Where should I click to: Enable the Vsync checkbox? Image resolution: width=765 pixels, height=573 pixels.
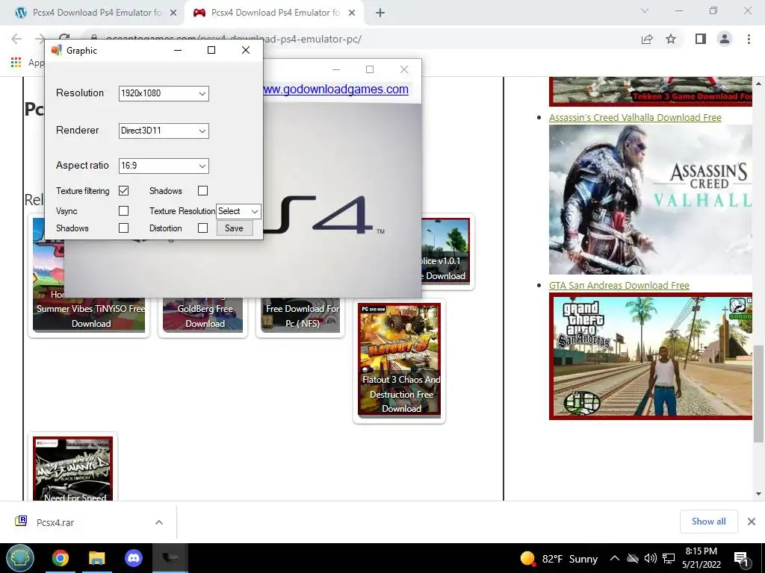click(124, 210)
